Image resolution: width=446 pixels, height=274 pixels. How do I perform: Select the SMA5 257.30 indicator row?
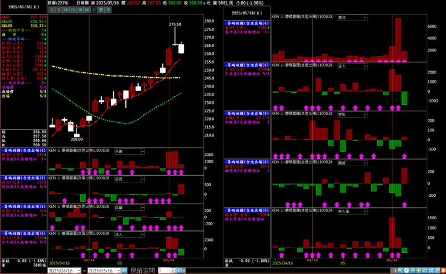pos(24,17)
